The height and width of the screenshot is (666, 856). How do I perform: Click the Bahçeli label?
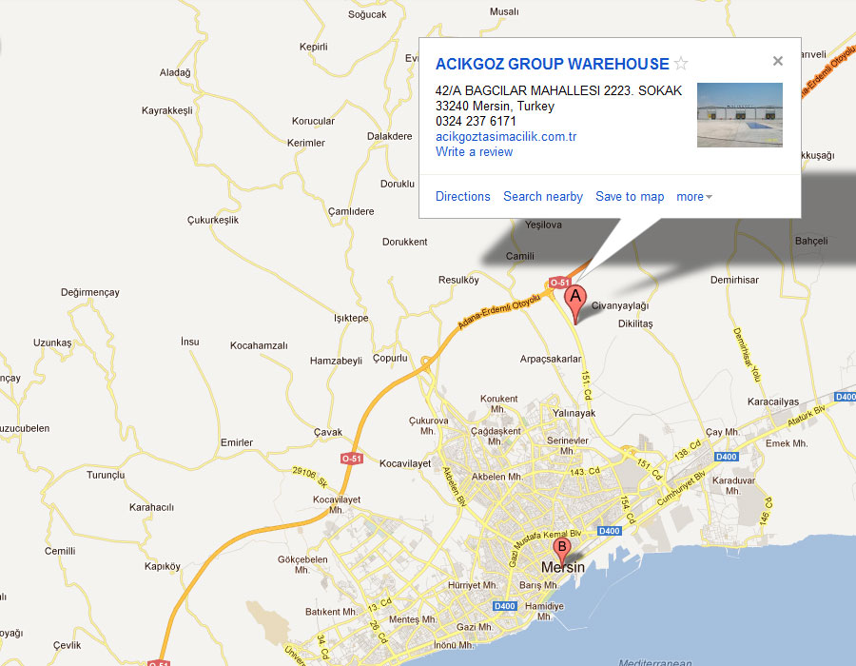[x=811, y=241]
